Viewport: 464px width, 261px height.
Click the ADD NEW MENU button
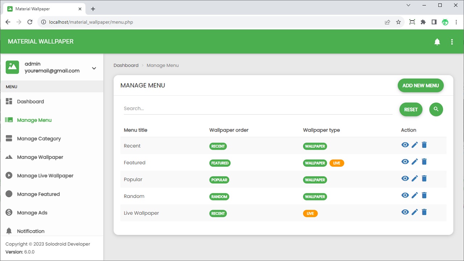click(x=420, y=86)
